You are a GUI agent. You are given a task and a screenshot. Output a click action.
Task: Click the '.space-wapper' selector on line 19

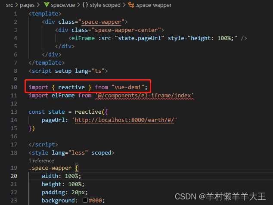[50, 168]
